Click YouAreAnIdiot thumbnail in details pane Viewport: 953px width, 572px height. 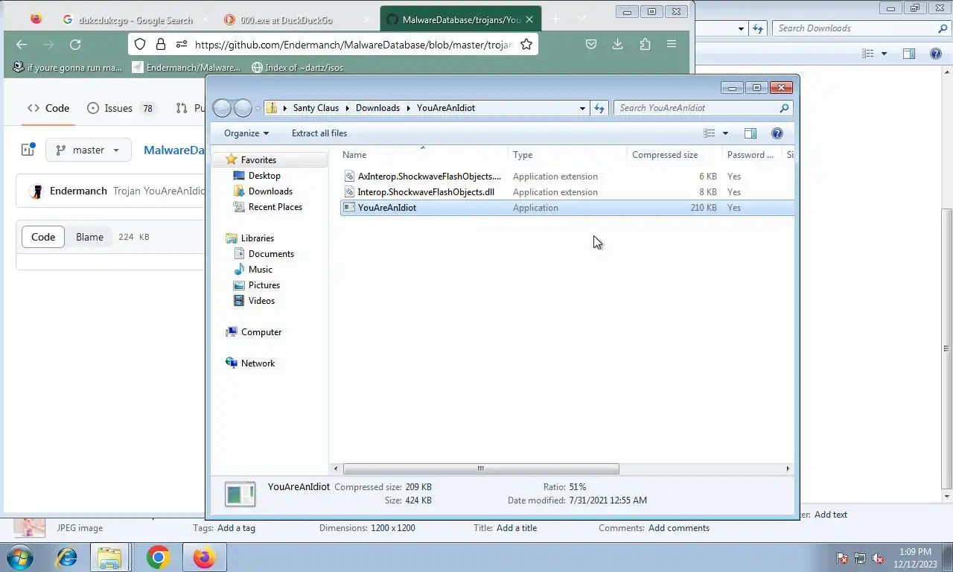pyautogui.click(x=240, y=494)
